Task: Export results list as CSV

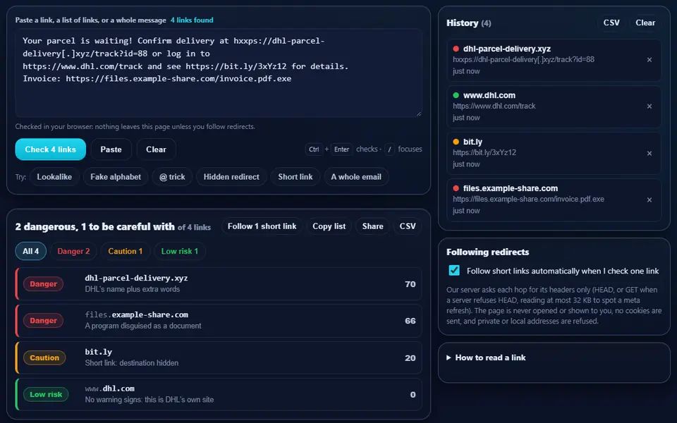Action: (x=408, y=226)
